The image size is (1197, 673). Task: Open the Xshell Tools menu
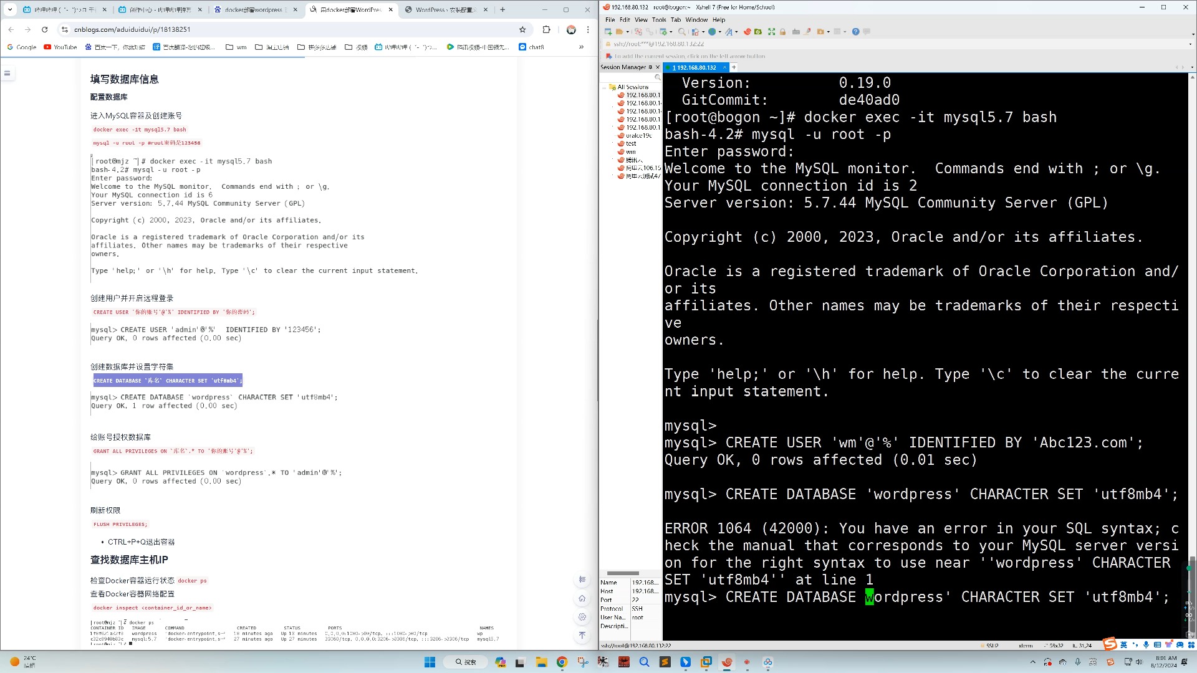coord(659,20)
